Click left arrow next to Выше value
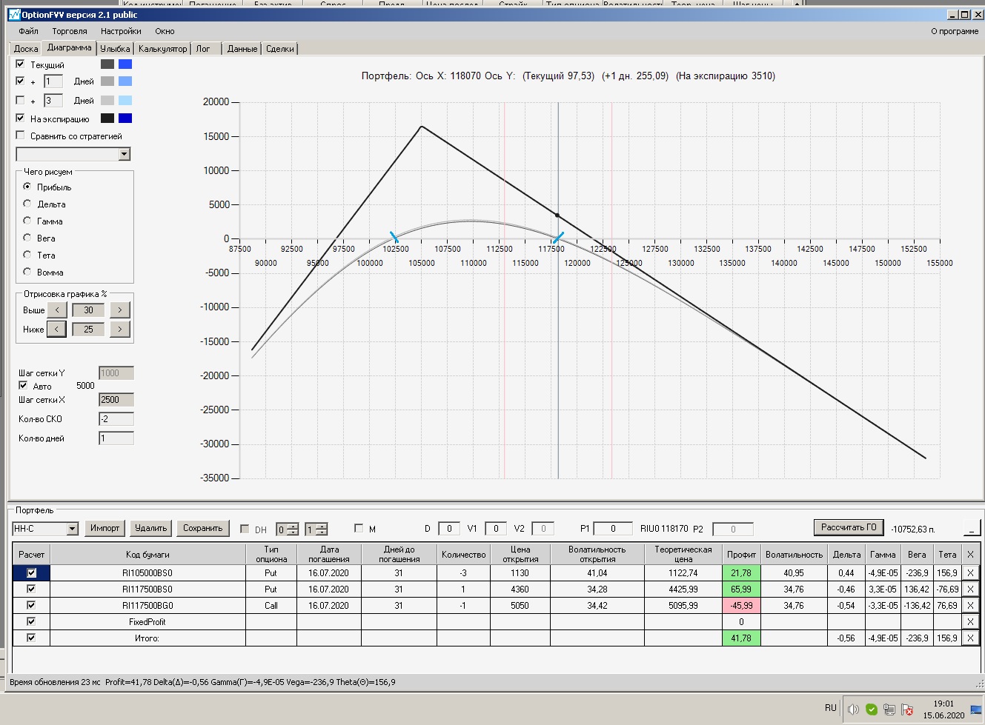985x725 pixels. [57, 310]
